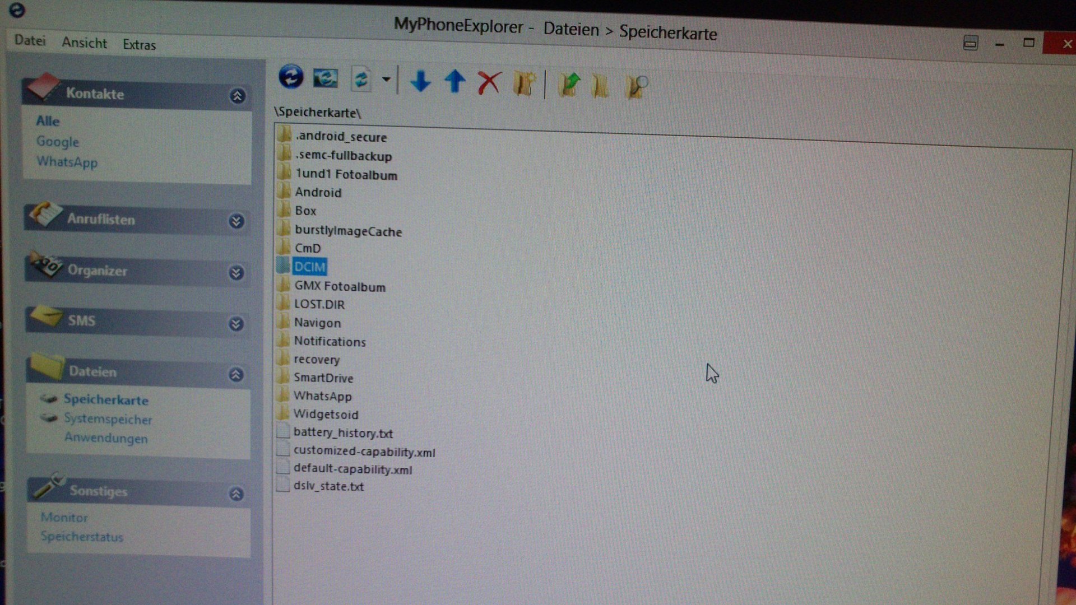Open the Datei menu
This screenshot has width=1076, height=605.
click(x=30, y=40)
